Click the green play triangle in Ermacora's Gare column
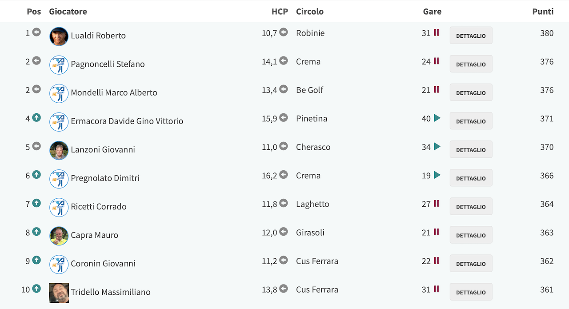This screenshot has height=309, width=569. [x=437, y=118]
